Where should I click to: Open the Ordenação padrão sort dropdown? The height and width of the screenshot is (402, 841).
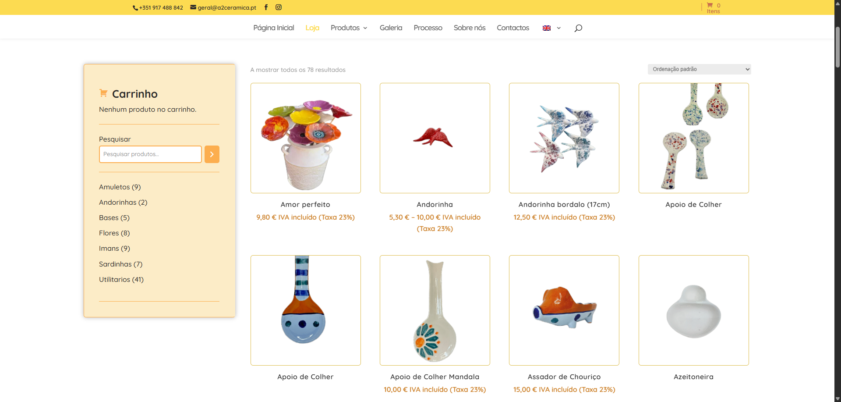pos(699,69)
